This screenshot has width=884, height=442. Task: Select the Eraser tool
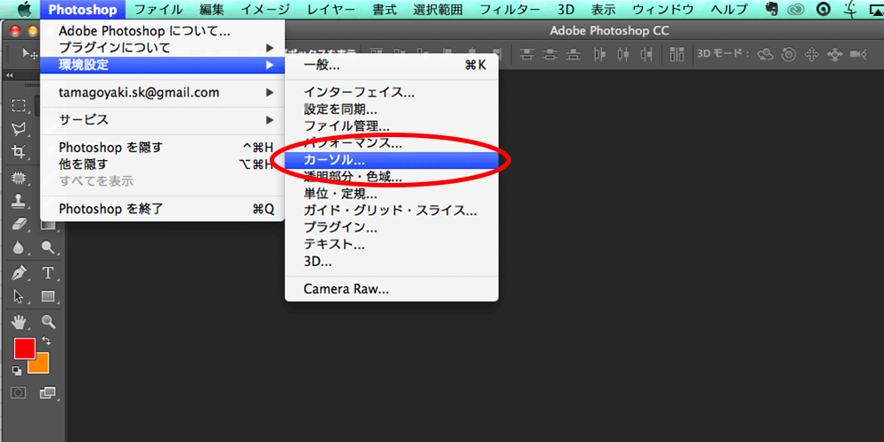tap(19, 224)
